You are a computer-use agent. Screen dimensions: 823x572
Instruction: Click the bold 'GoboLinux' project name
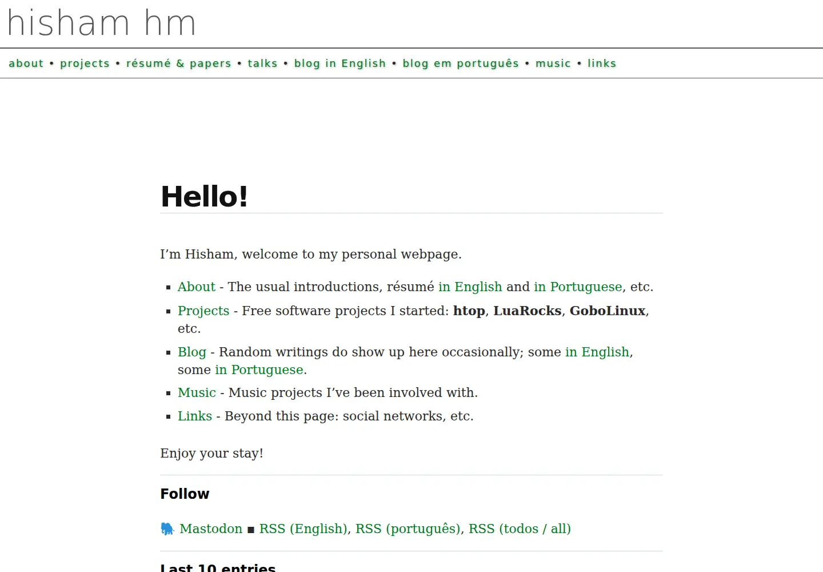point(608,311)
